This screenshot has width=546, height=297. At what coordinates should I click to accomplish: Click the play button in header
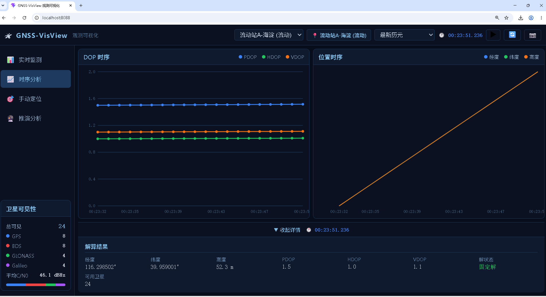493,35
